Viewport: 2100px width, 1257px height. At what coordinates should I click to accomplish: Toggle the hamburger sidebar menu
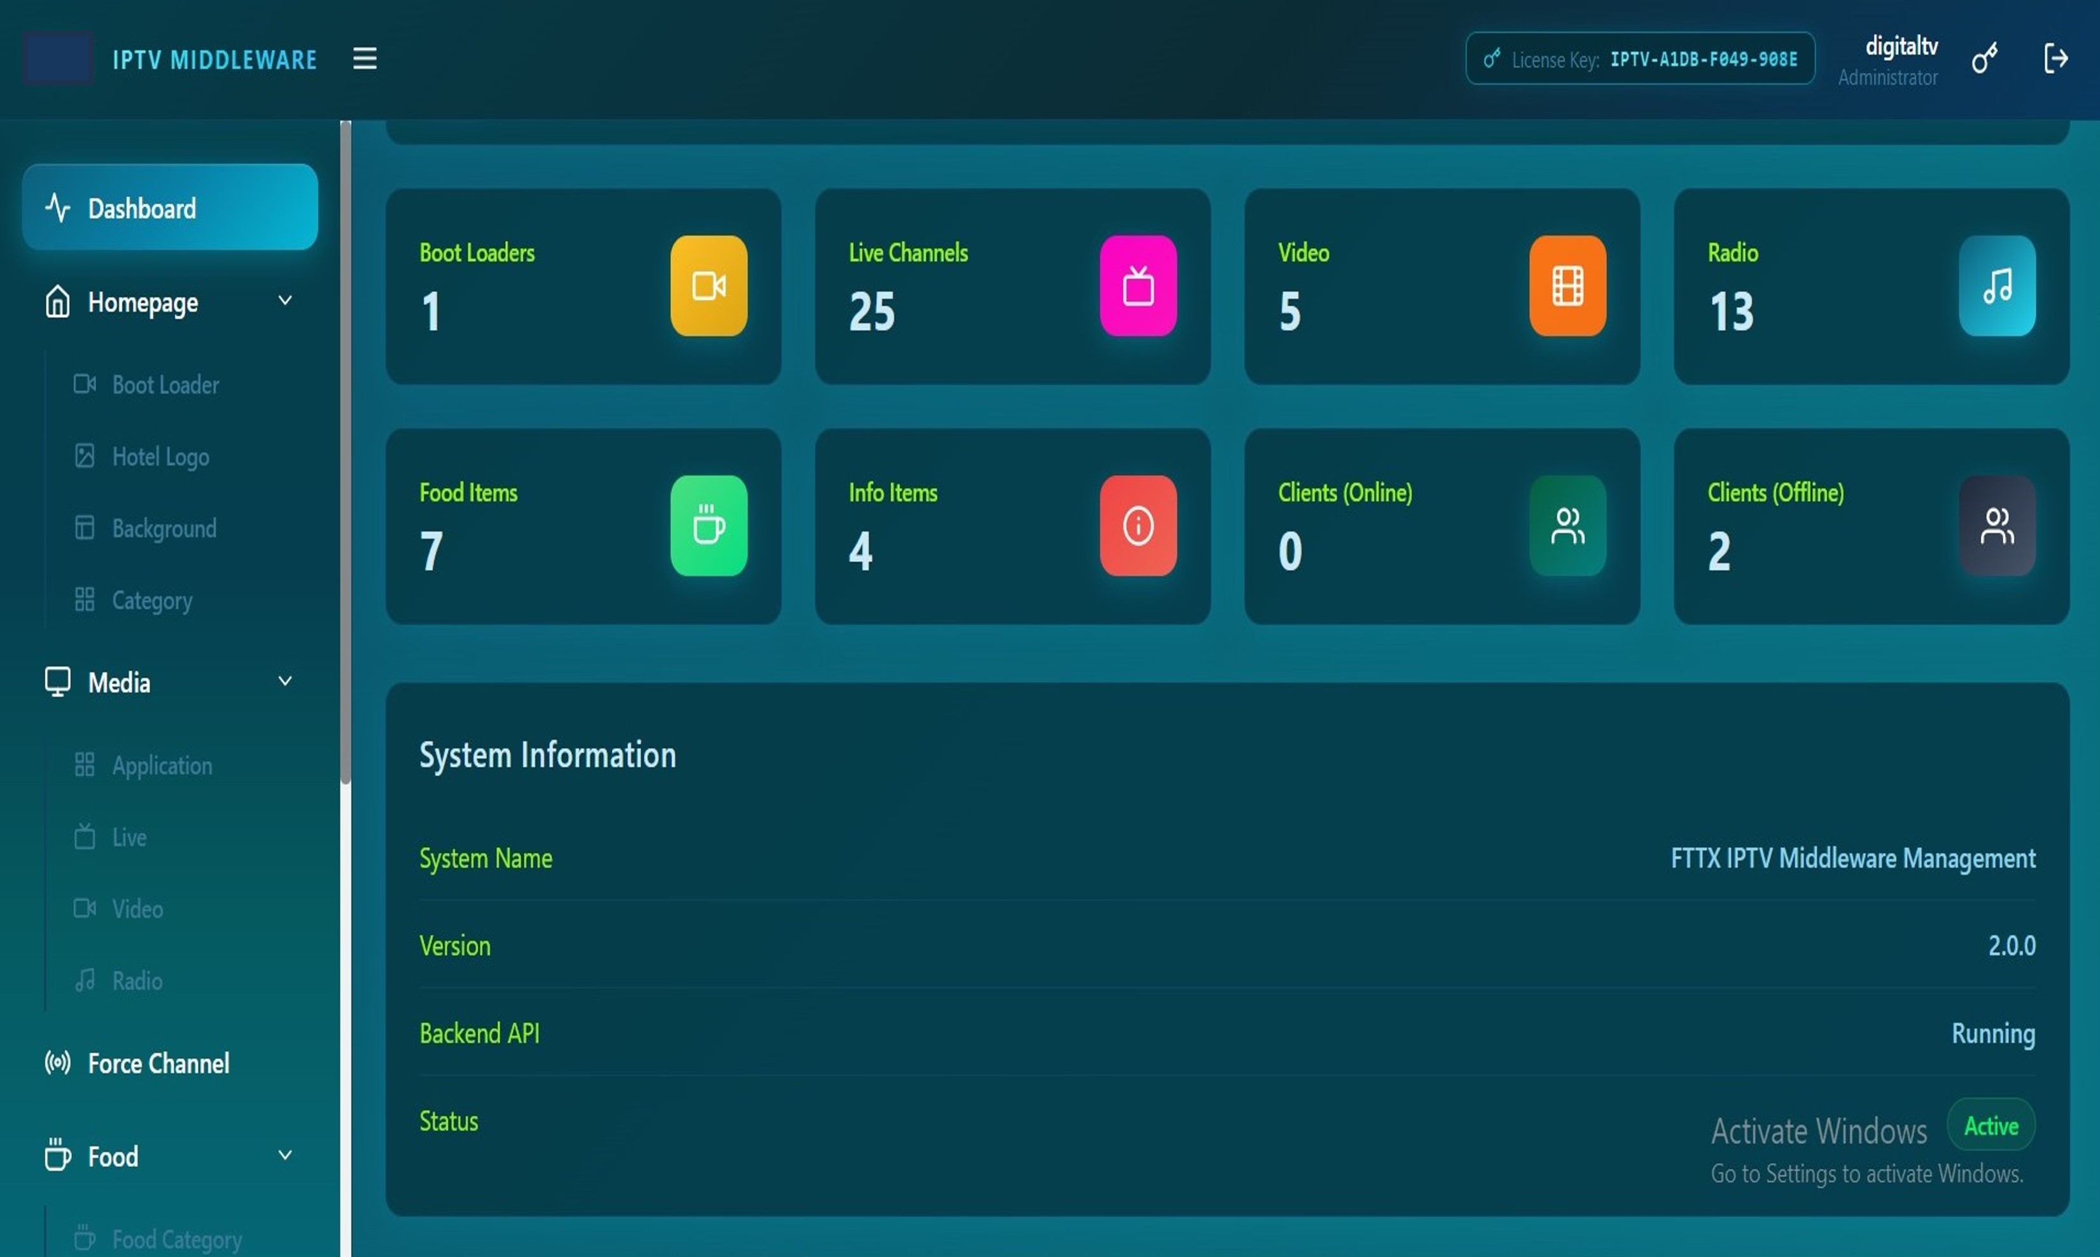[365, 59]
